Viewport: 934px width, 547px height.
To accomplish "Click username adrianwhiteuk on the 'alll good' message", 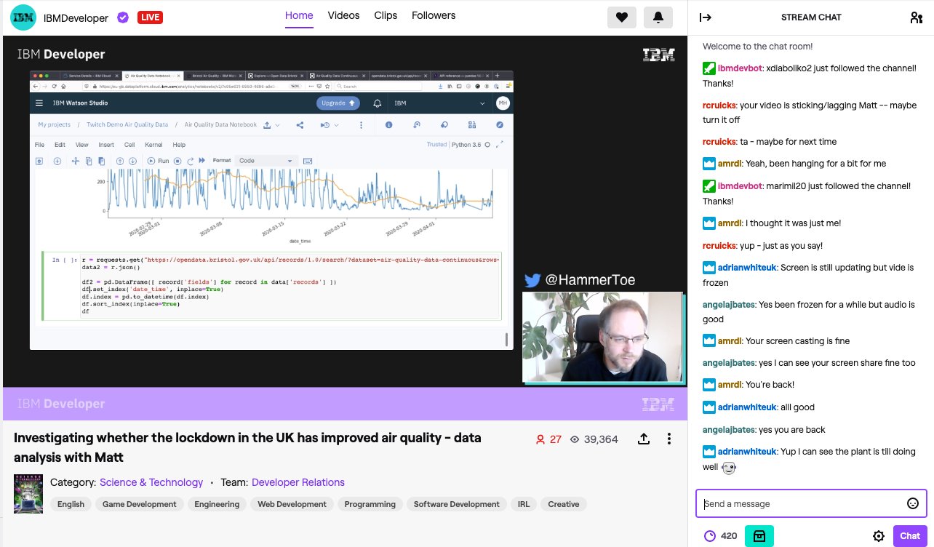I will 746,407.
